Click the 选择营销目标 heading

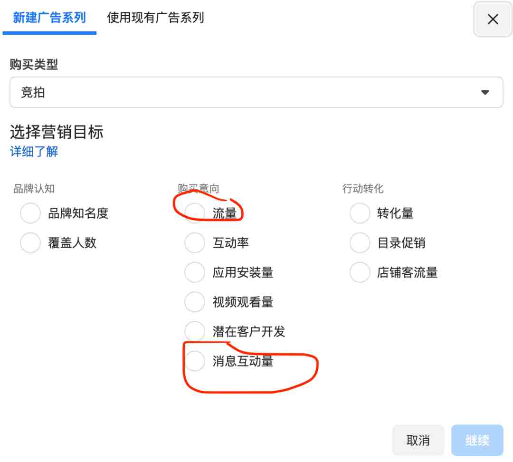tap(57, 132)
